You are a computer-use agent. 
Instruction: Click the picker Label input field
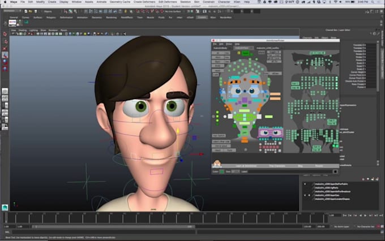290,171
